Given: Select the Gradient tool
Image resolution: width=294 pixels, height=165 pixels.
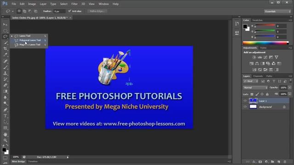Looking at the screenshot, I should pyautogui.click(x=5, y=91).
